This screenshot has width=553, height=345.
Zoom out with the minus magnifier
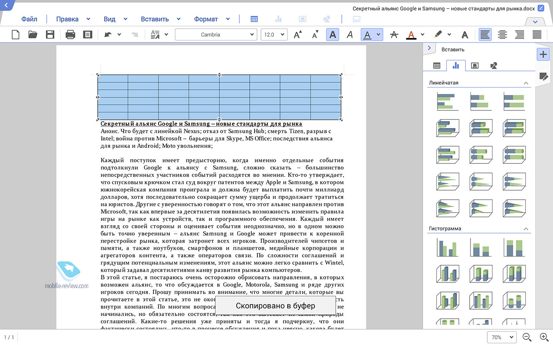tap(527, 337)
